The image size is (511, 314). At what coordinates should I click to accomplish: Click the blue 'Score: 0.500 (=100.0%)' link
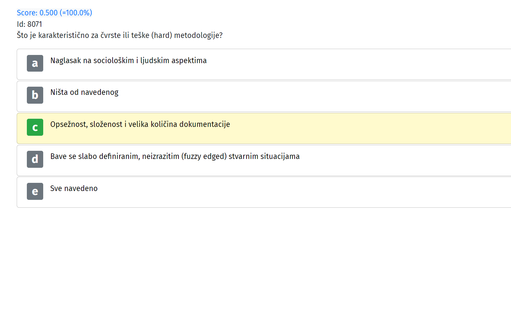click(x=54, y=13)
